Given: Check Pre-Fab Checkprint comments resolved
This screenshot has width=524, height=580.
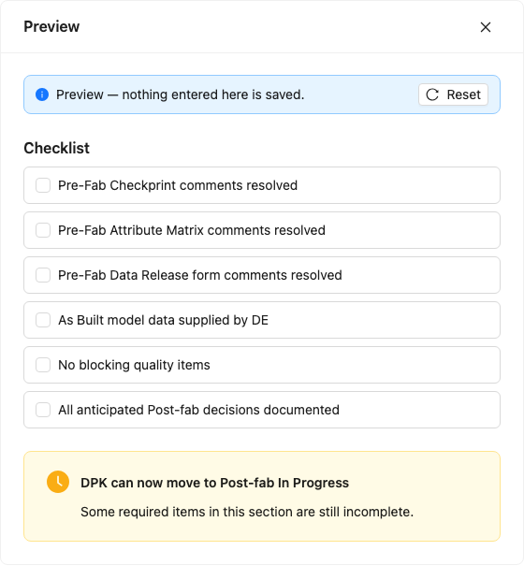Looking at the screenshot, I should point(43,185).
